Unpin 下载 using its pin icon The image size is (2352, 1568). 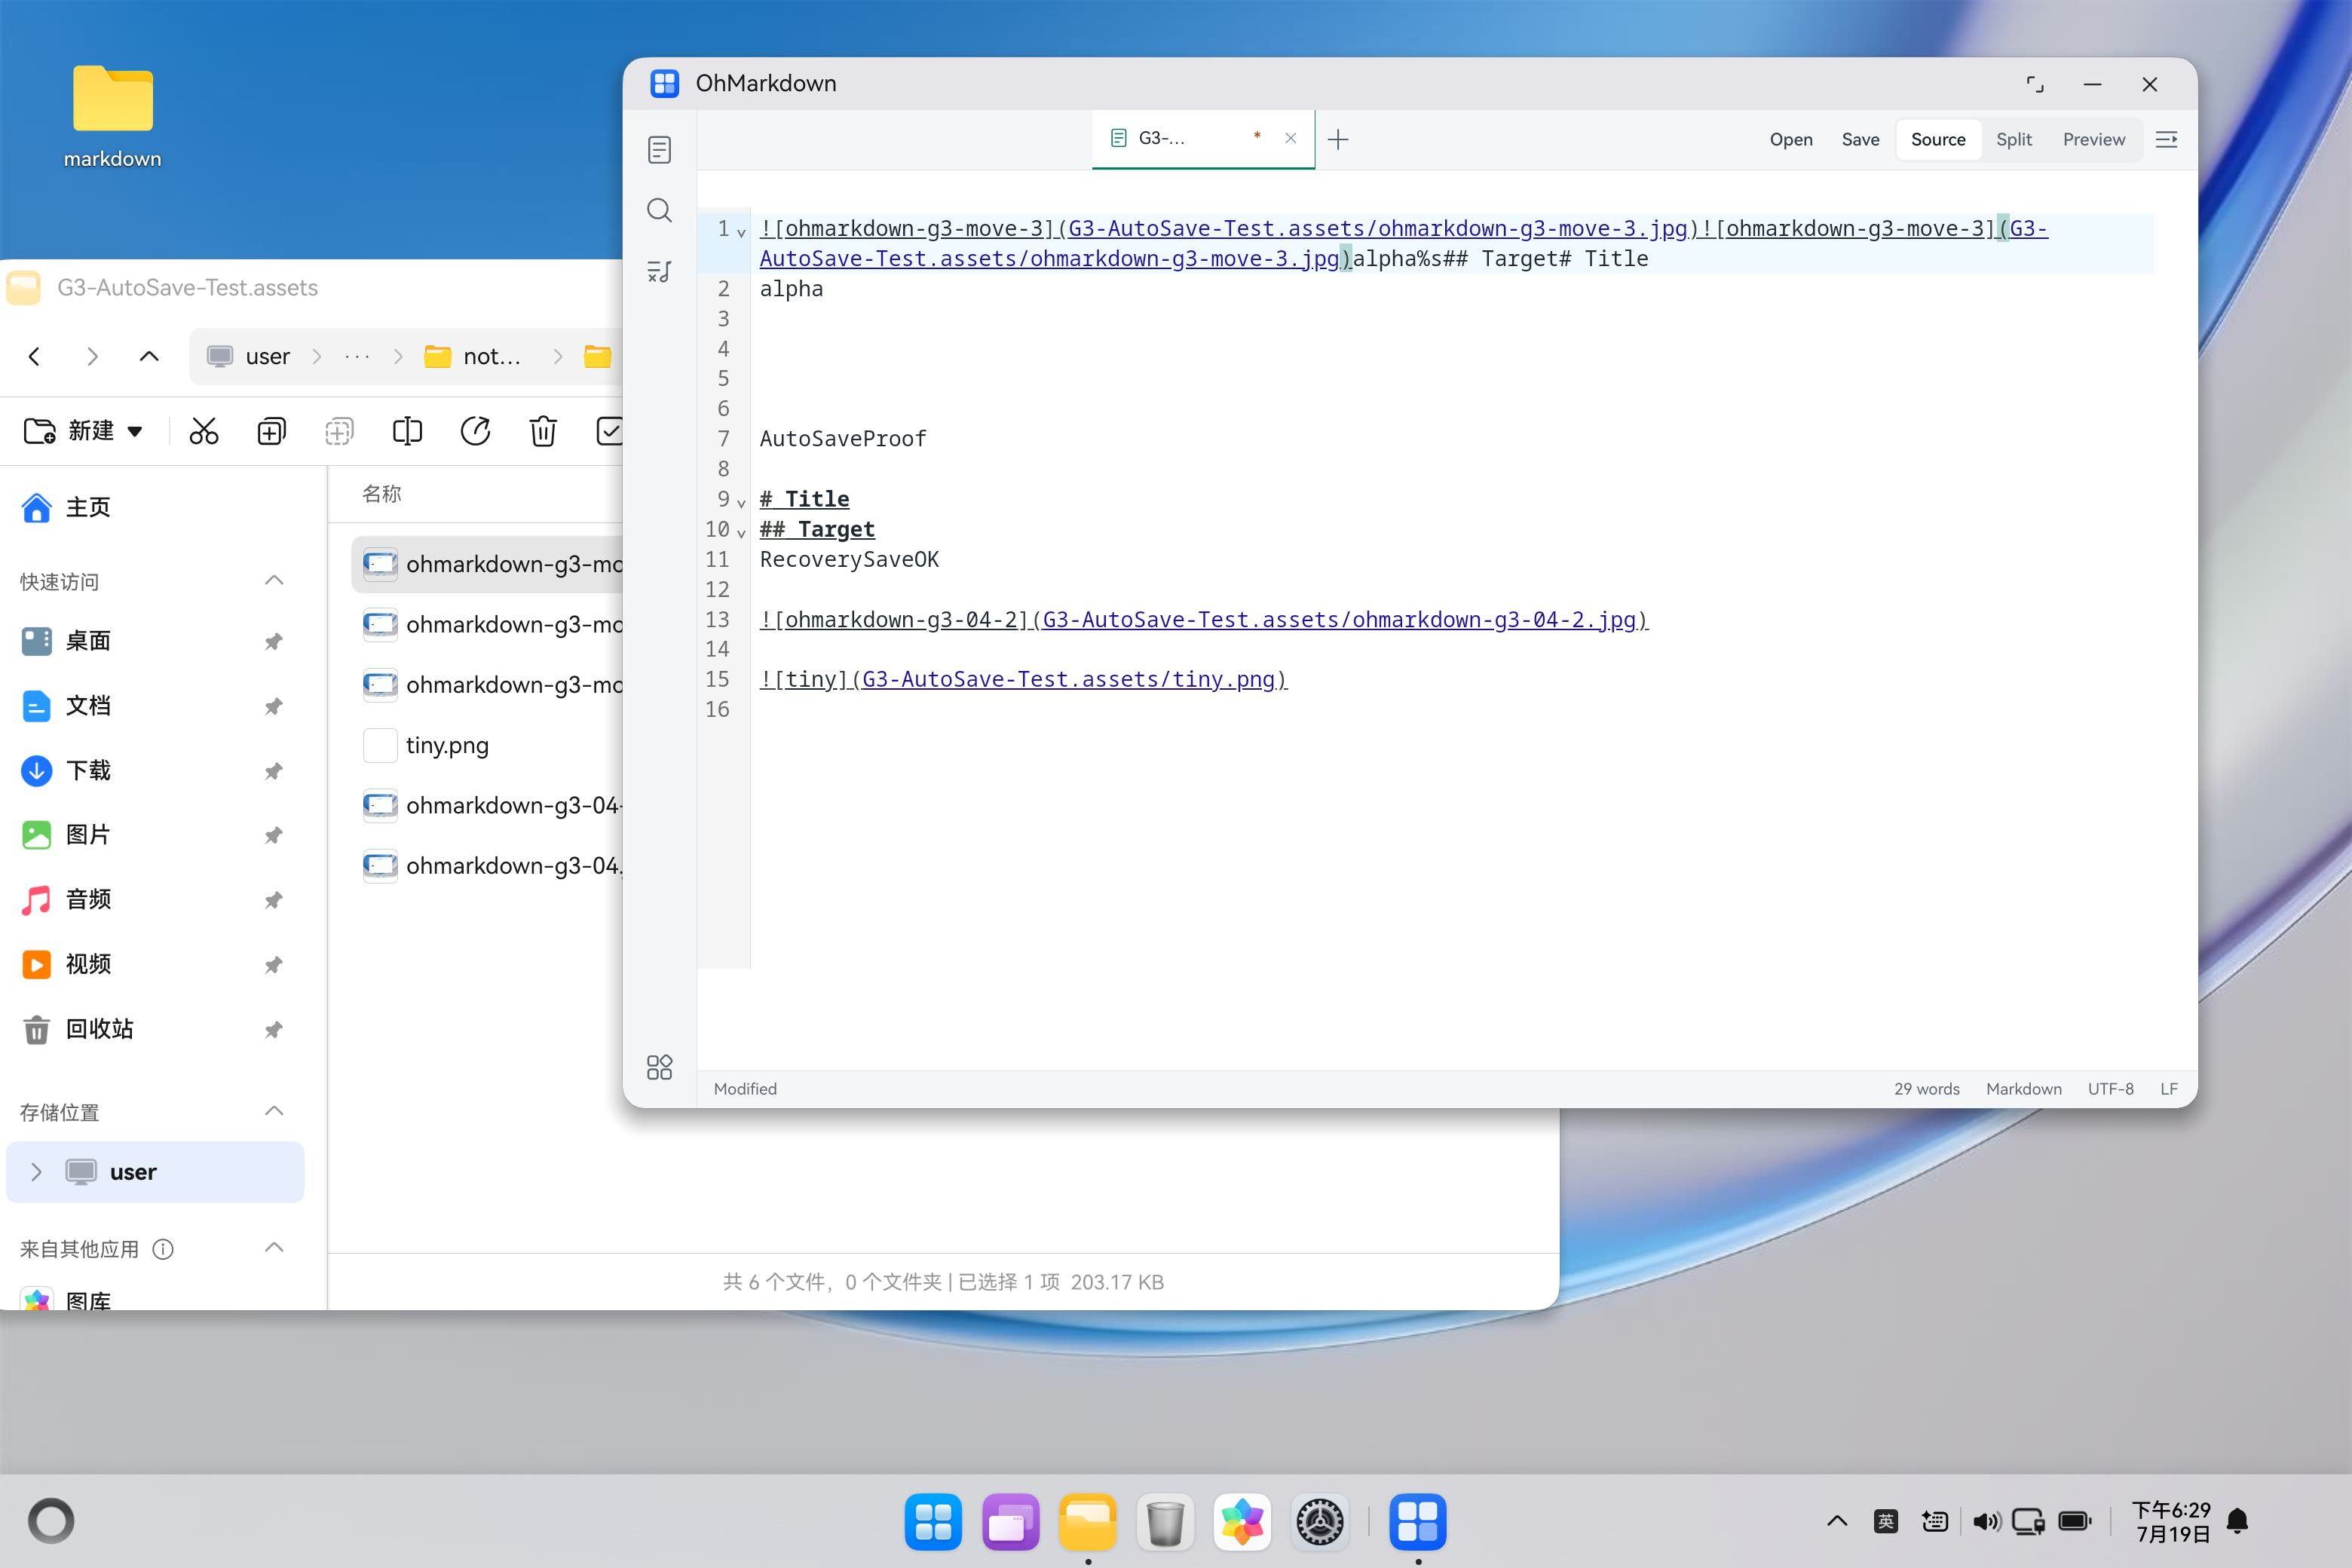pyautogui.click(x=273, y=771)
